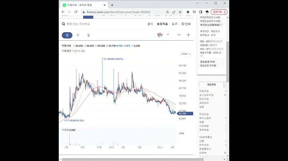The height and width of the screenshot is (161, 288).
Task: Open 한솔홀딩스 in recent list
Action: 205,149
